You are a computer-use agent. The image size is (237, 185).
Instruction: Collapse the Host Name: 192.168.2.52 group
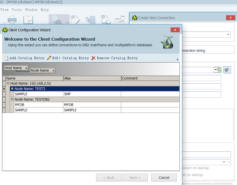[8, 83]
